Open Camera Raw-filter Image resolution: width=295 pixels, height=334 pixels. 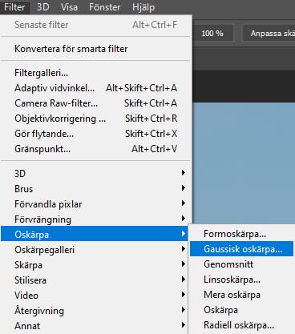point(95,103)
